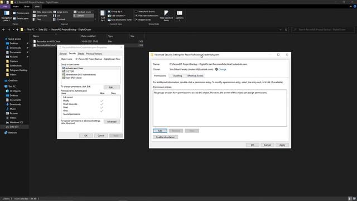
Task: Switch to large icons view in status bar
Action: [354, 199]
